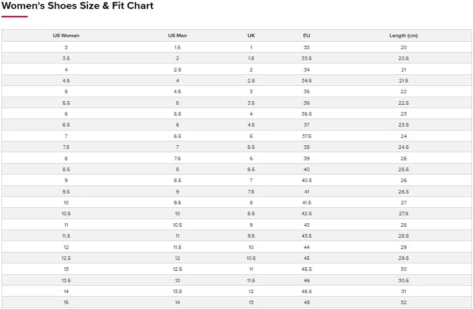This screenshot has width=473, height=309.
Task: Click EU size 33 cell
Action: coord(306,47)
